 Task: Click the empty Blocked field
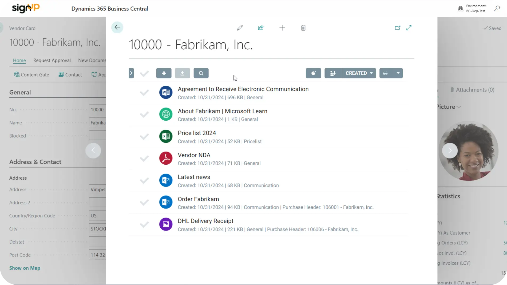tap(97, 135)
